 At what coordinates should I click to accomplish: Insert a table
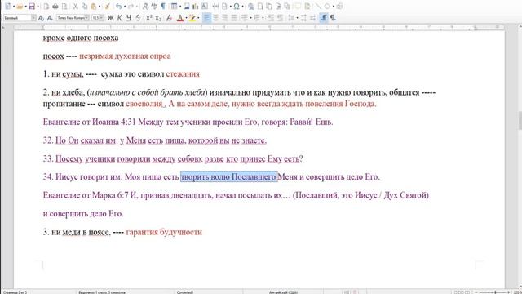174,7
